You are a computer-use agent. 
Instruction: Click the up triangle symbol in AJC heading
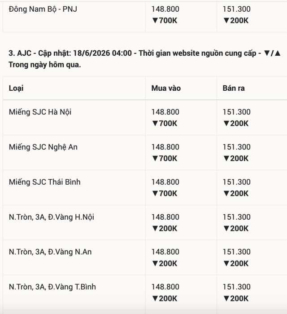(x=278, y=53)
